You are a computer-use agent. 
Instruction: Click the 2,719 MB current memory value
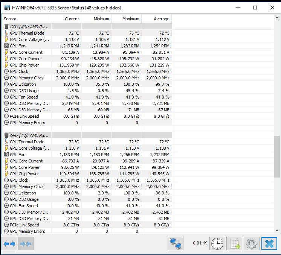click(70, 103)
